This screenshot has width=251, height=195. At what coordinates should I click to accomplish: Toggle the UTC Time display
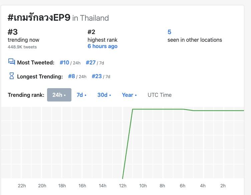coord(160,95)
